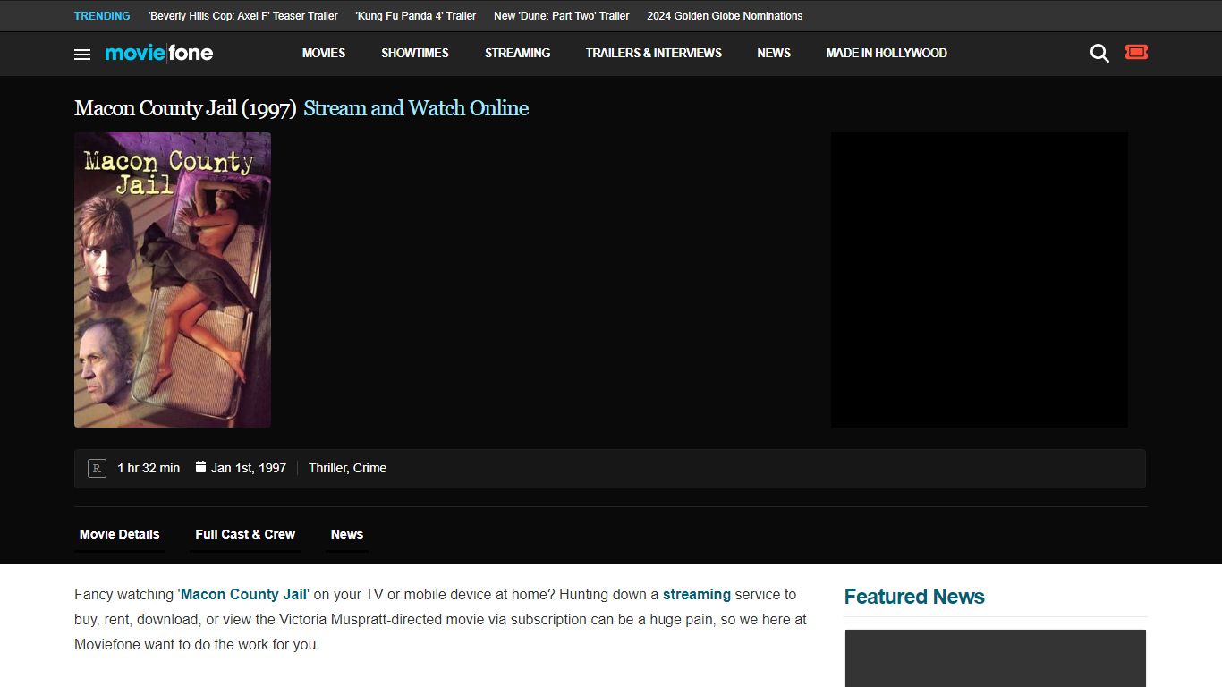Click 'Stream and Watch Online' heading text
This screenshot has width=1222, height=687.
point(416,108)
